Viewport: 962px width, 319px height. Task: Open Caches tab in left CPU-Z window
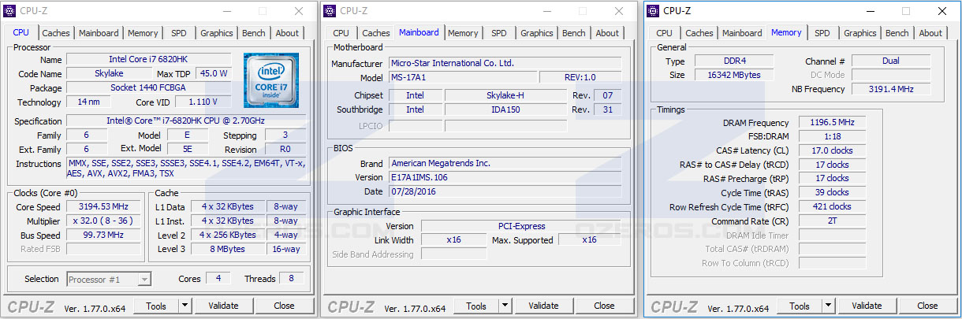point(56,33)
